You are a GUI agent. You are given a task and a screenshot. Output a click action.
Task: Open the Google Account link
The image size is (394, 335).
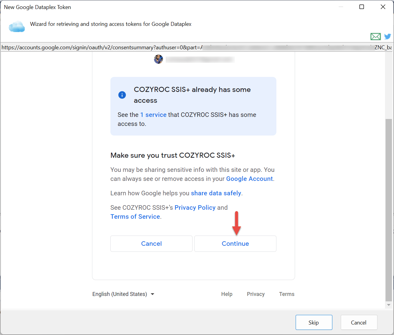249,179
